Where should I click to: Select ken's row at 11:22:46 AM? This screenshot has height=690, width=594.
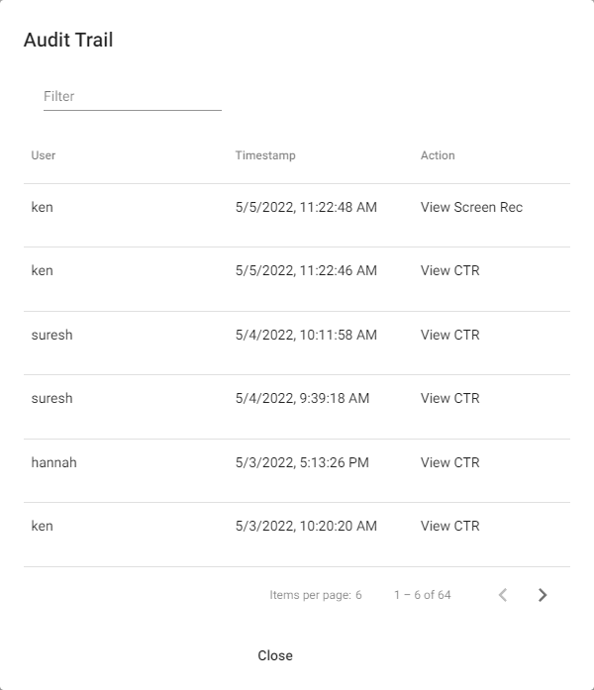click(297, 279)
